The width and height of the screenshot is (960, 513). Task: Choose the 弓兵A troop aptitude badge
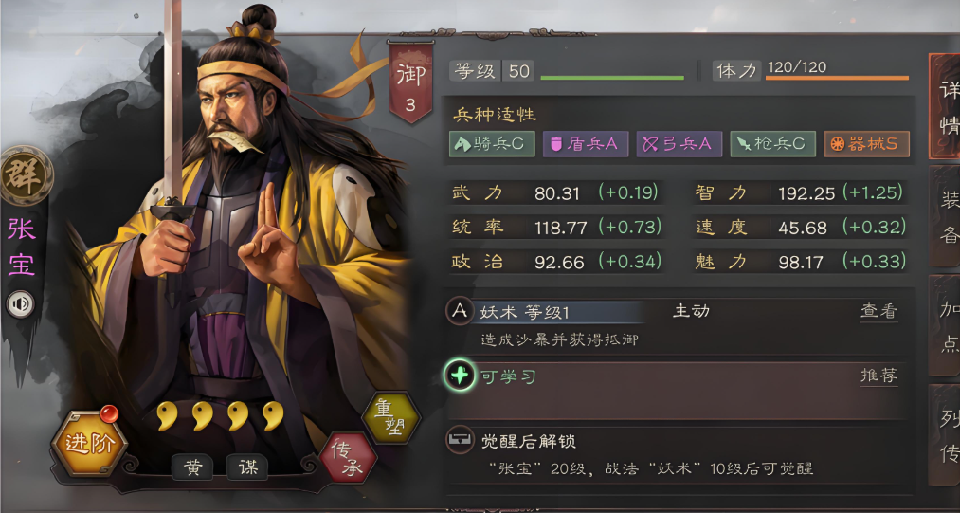[x=679, y=144]
